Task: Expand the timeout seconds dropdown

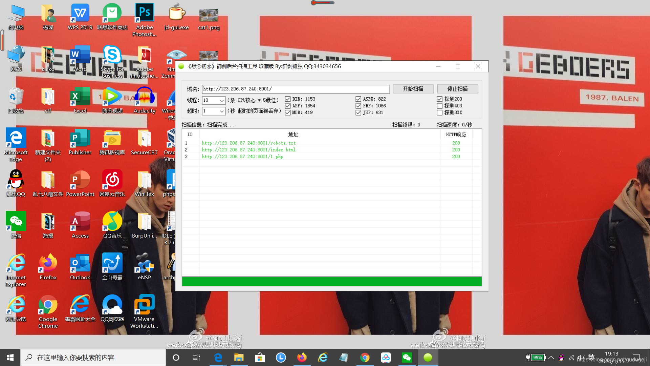Action: coord(222,111)
